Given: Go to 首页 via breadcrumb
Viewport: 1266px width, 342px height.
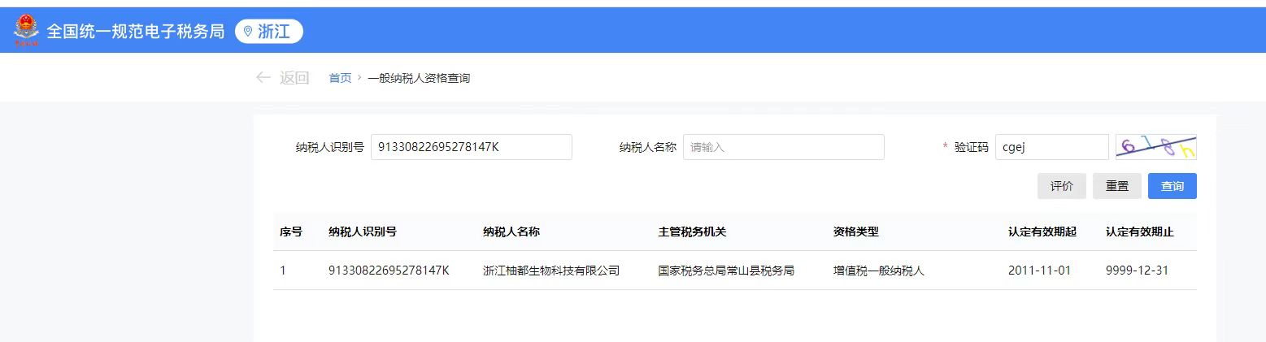Looking at the screenshot, I should coord(340,78).
